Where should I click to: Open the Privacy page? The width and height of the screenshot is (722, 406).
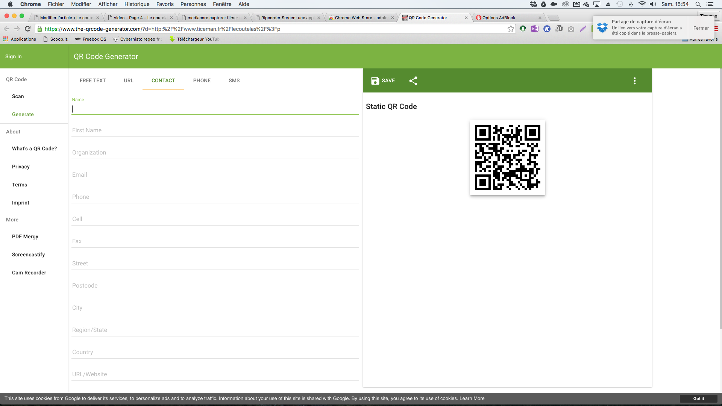[x=21, y=167]
